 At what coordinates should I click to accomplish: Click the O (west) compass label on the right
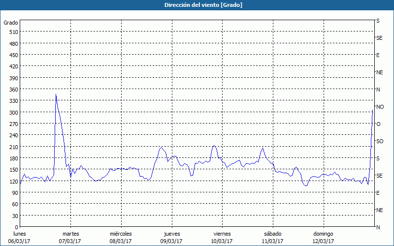click(378, 124)
